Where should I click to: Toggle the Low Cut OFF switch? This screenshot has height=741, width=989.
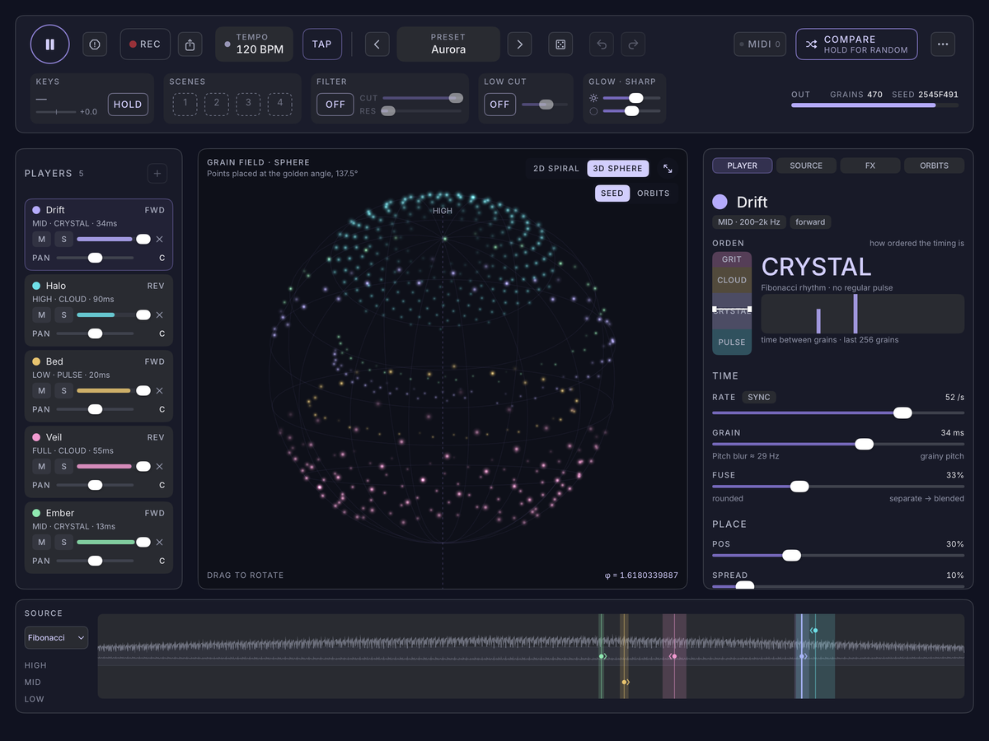pos(499,105)
